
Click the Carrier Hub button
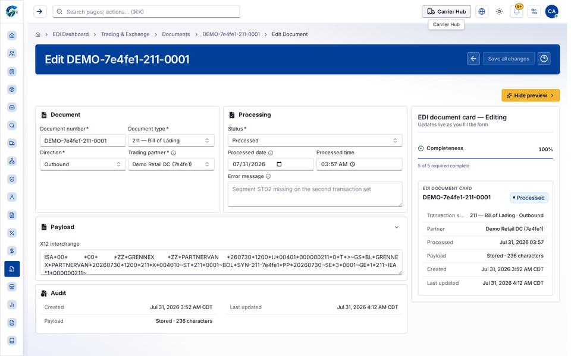pyautogui.click(x=446, y=12)
